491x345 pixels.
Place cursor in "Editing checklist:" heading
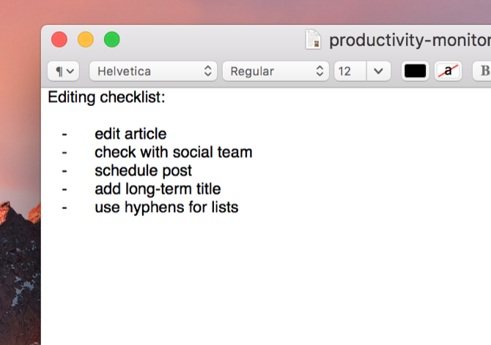point(107,97)
